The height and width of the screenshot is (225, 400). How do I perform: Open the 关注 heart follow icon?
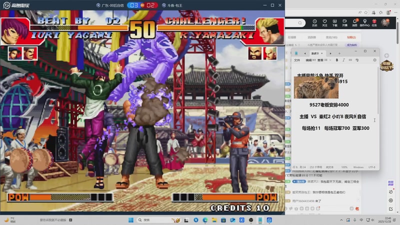(324, 22)
